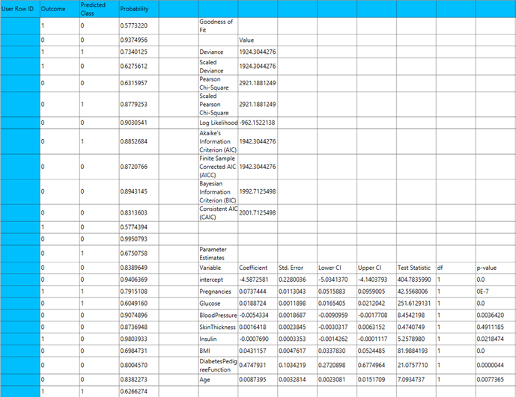This screenshot has width=516, height=397.
Task: Select intercept coefficient -4.5872581
Action: [x=258, y=280]
